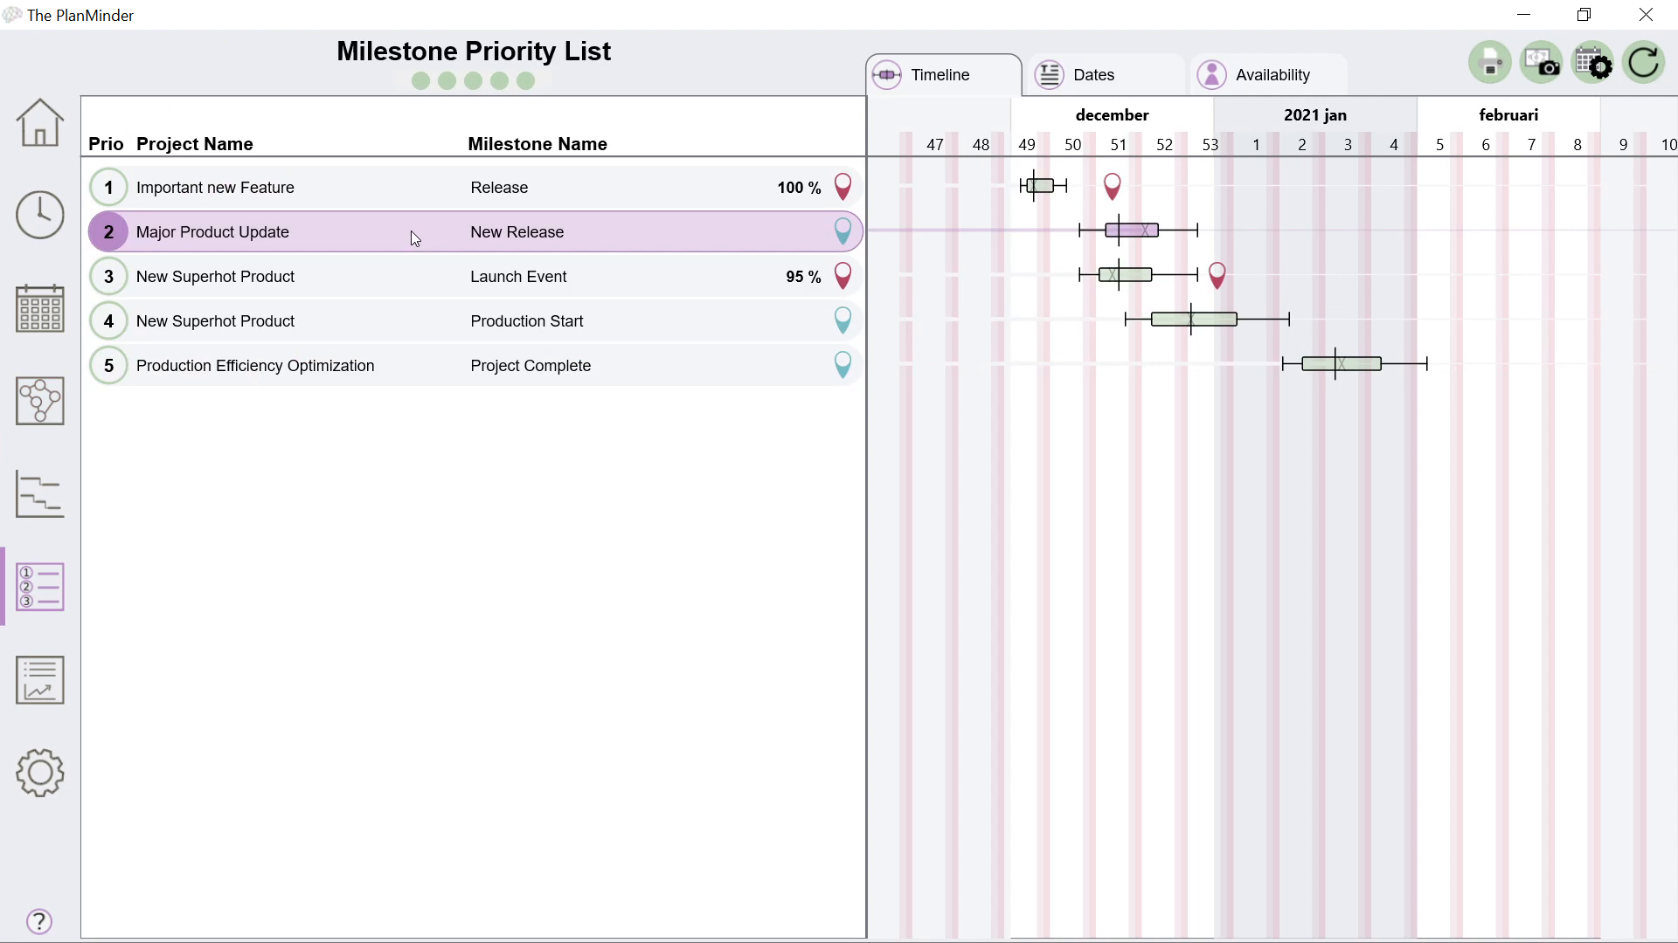The width and height of the screenshot is (1678, 943).
Task: Open the report chart sidebar icon
Action: pyautogui.click(x=40, y=679)
